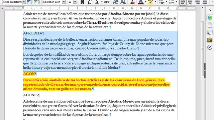The width and height of the screenshot is (214, 120).
Task: Open the sidebar Gallery deck
Action: coord(210,40)
